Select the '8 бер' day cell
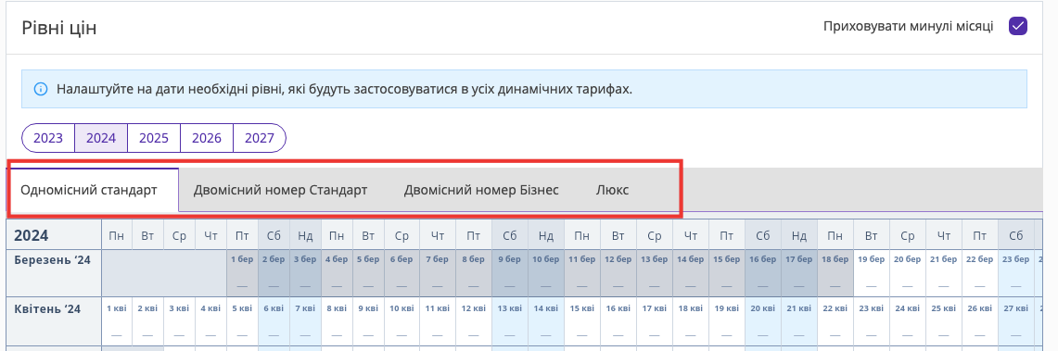 coord(474,273)
